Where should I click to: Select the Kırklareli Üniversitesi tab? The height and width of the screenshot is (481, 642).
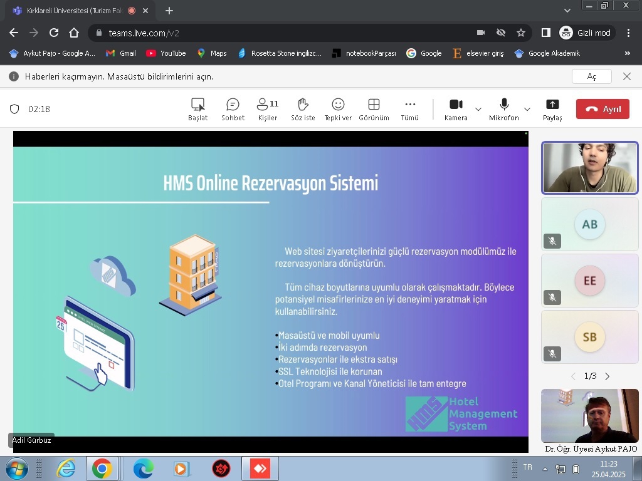coord(74,11)
